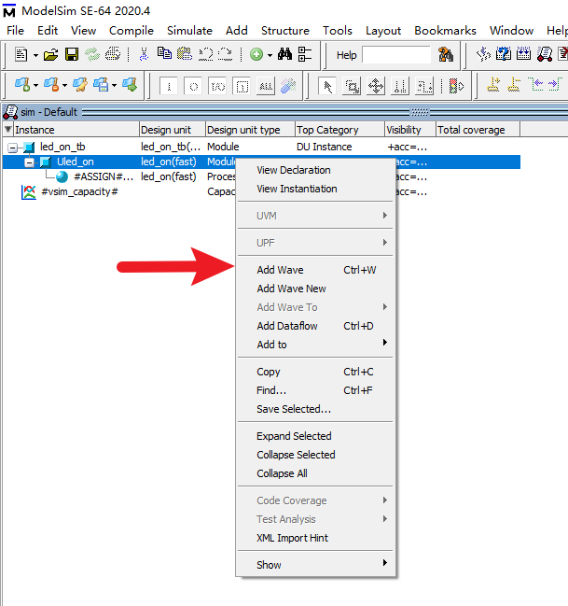The image size is (568, 606).
Task: Click the Help search person icon
Action: (x=446, y=55)
